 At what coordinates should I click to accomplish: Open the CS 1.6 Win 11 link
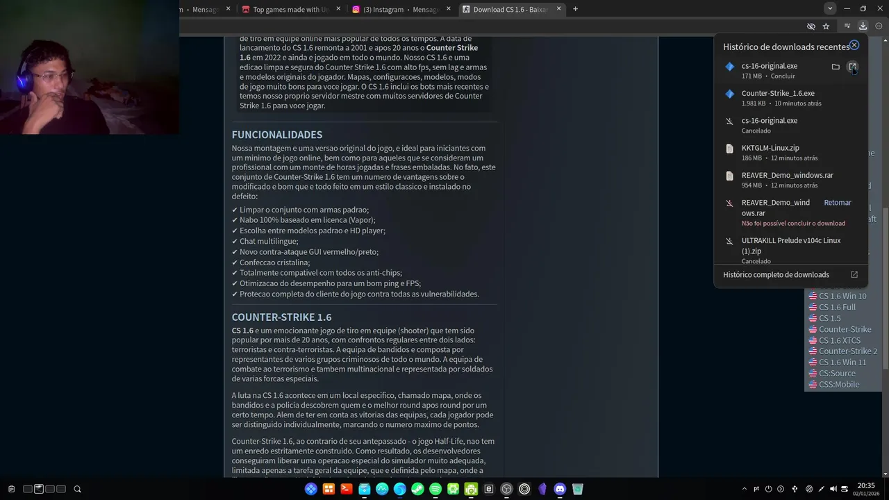coord(842,362)
